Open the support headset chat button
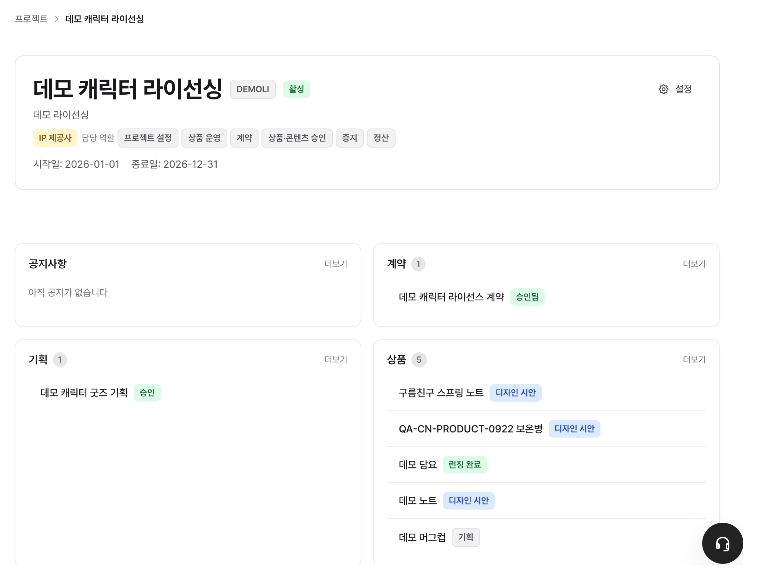Screen dimensions: 758x580 [722, 543]
